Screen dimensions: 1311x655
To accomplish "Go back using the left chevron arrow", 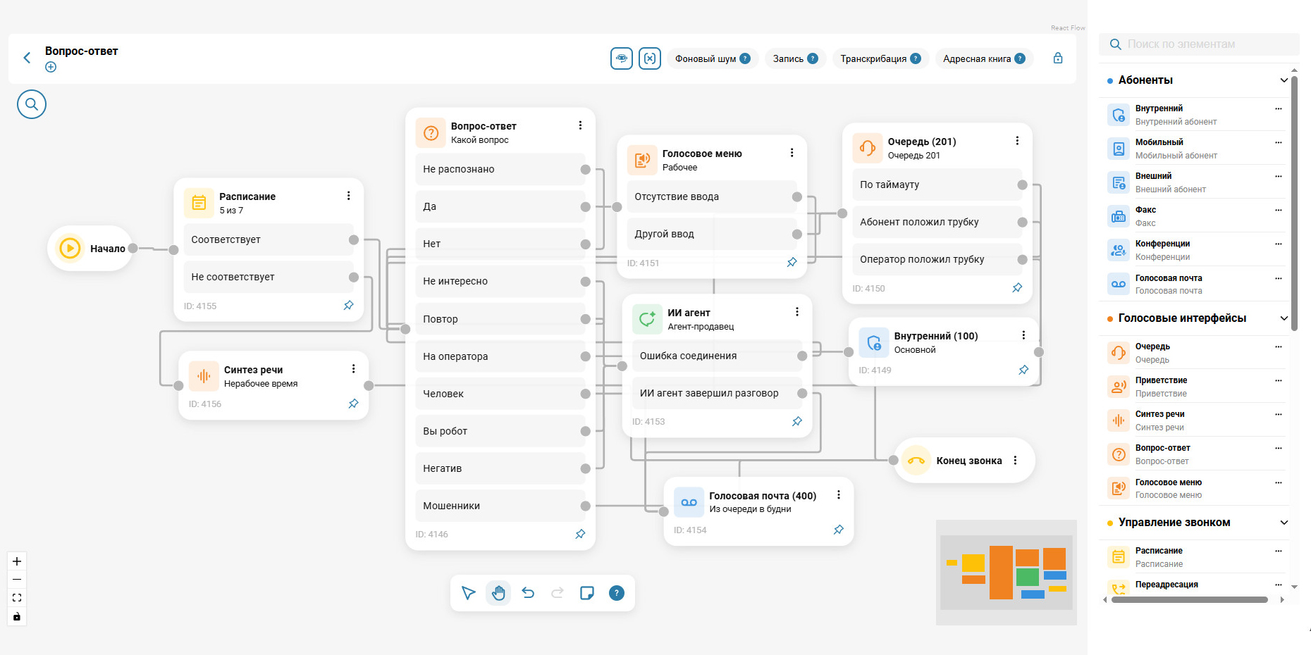I will [x=27, y=58].
